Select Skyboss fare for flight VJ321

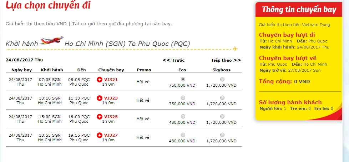pos(222,79)
